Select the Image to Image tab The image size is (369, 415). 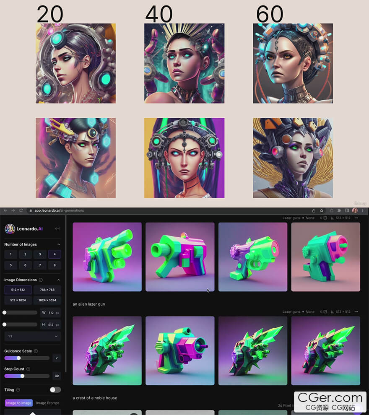(x=18, y=403)
